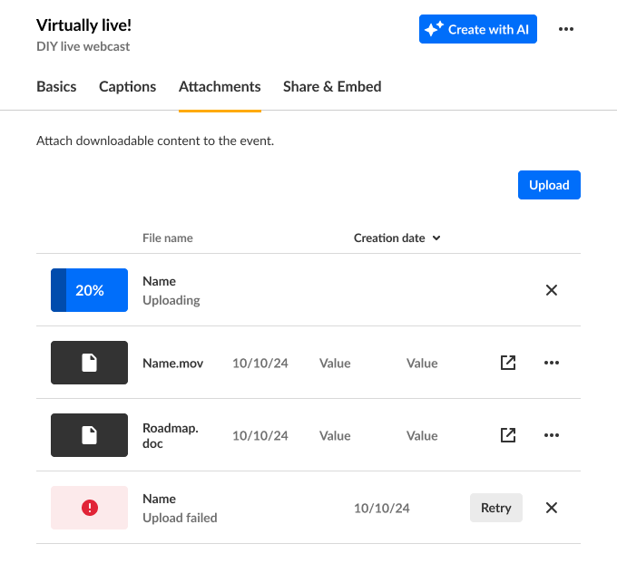Go to Share & Embed tab
The image size is (617, 573).
(332, 87)
